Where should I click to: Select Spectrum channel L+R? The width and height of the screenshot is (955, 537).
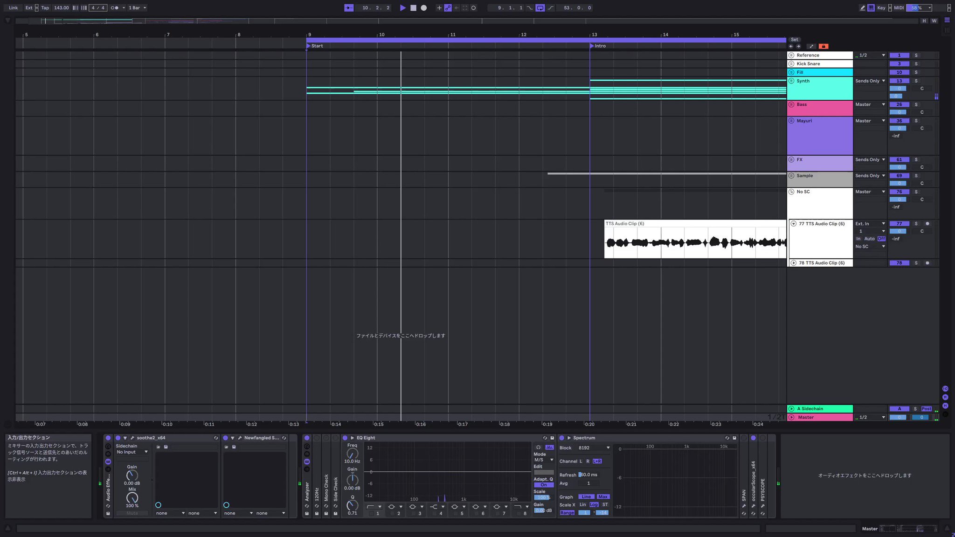[x=597, y=461]
